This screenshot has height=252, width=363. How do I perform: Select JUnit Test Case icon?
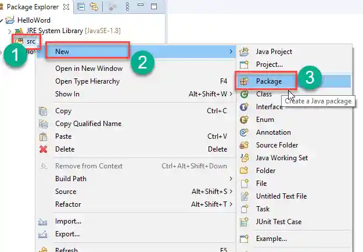point(245,222)
